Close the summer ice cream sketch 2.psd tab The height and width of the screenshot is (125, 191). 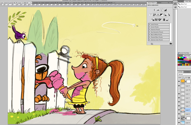(x=71, y=3)
